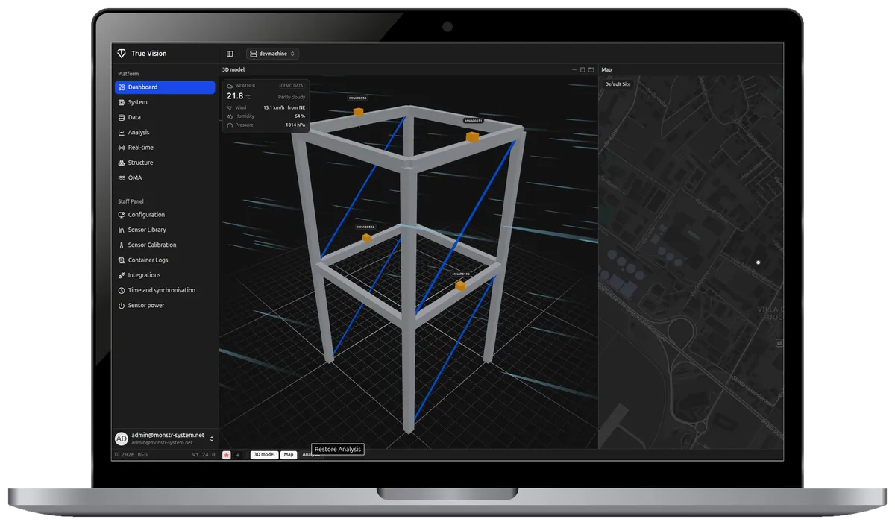Click the Data database icon
The height and width of the screenshot is (525, 895).
122,117
